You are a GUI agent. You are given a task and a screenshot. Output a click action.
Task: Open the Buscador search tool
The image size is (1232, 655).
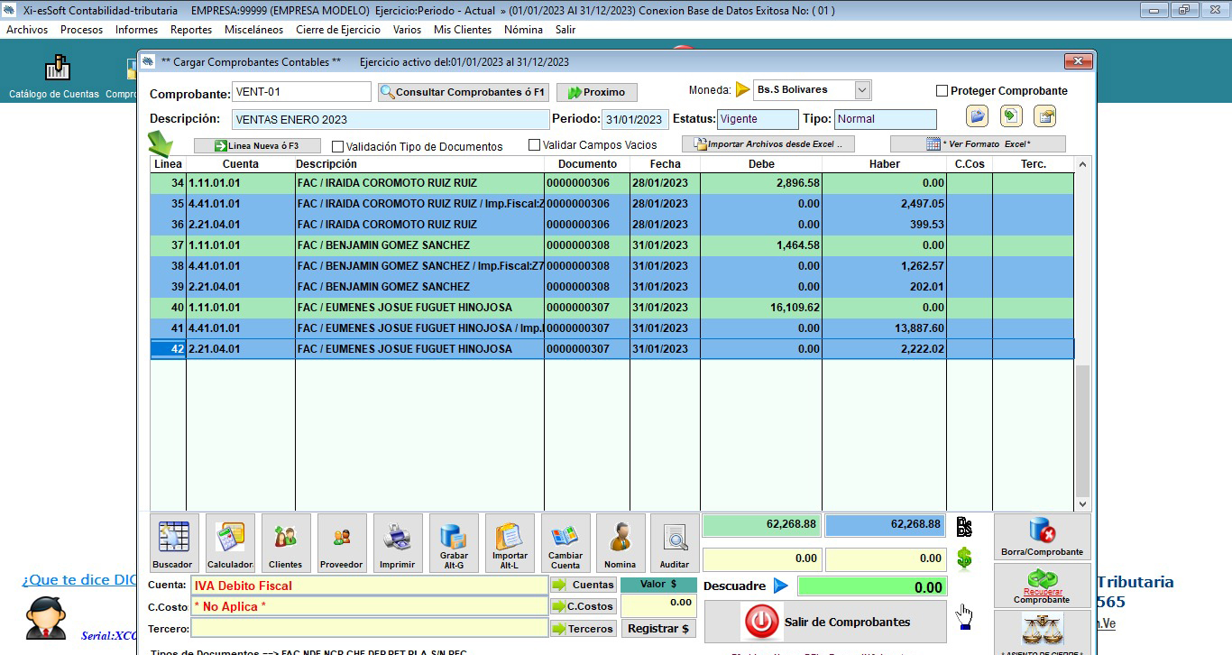pos(172,542)
